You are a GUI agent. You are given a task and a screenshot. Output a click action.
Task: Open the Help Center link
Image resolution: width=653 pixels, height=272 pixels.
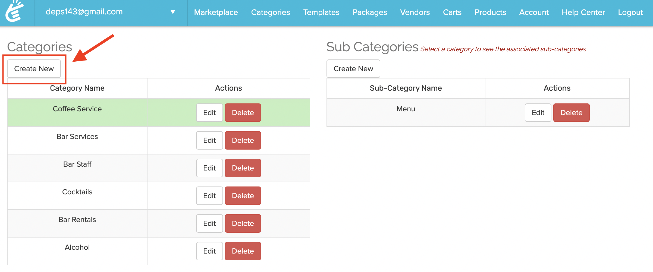click(x=583, y=12)
